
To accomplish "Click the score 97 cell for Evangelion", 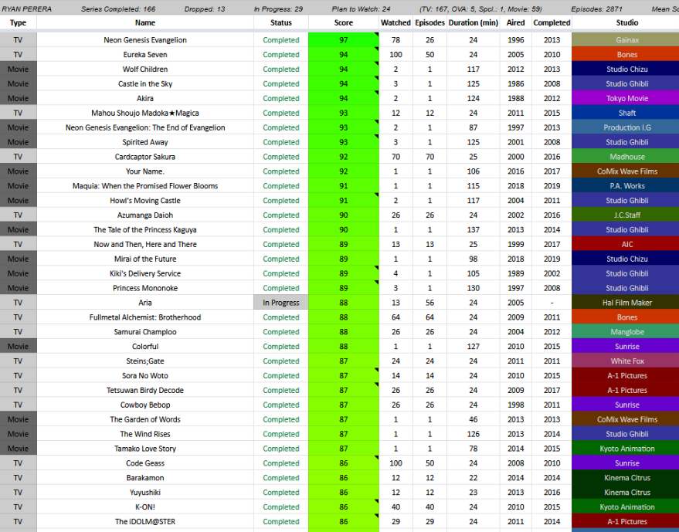I will point(344,40).
